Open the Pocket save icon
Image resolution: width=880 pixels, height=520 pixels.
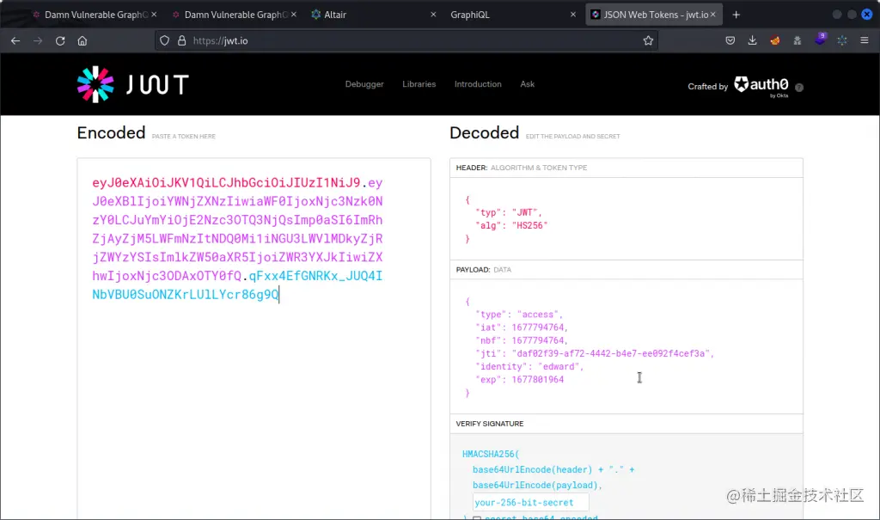(730, 40)
